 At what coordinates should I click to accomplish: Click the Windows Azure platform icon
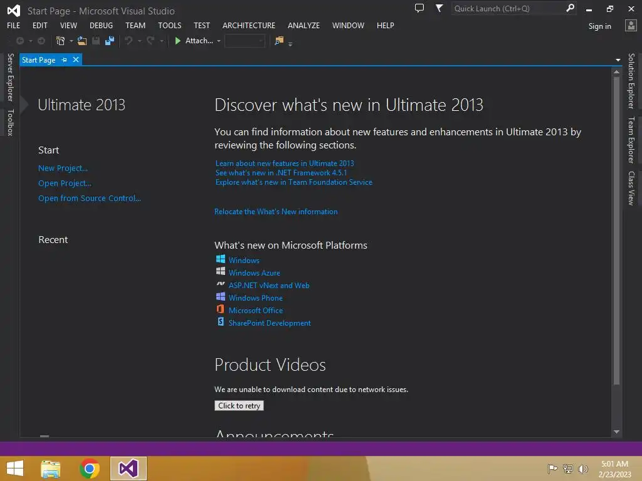coord(220,272)
